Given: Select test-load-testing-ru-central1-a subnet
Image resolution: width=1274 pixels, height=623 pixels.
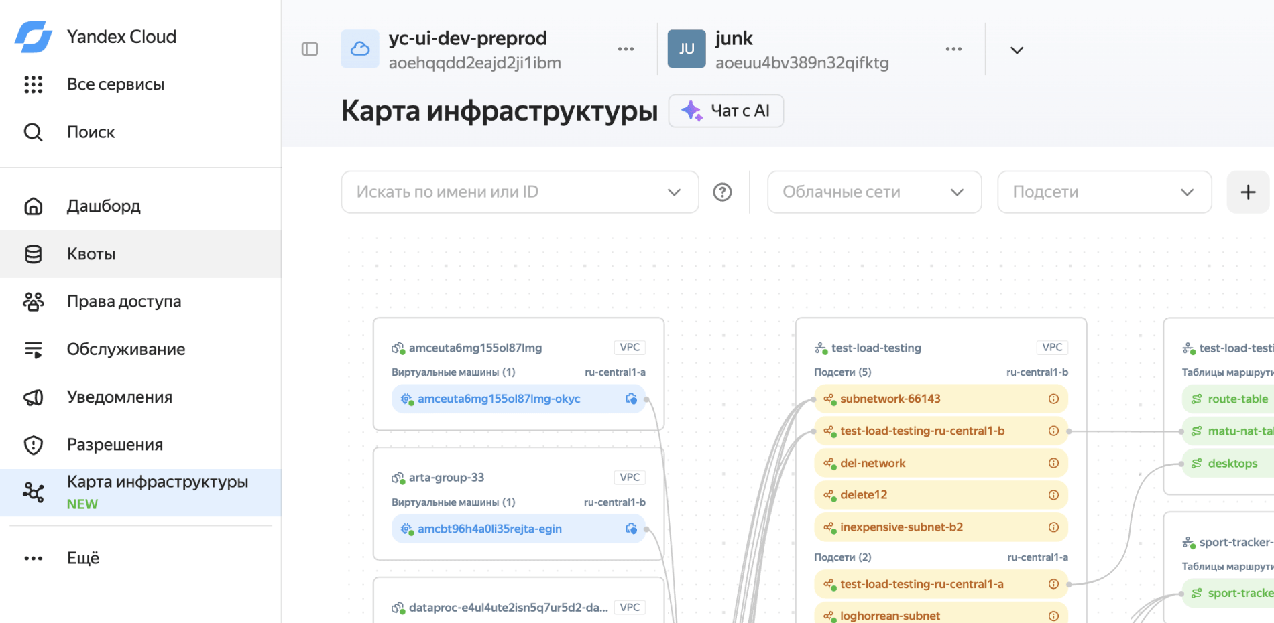Looking at the screenshot, I should (x=941, y=585).
